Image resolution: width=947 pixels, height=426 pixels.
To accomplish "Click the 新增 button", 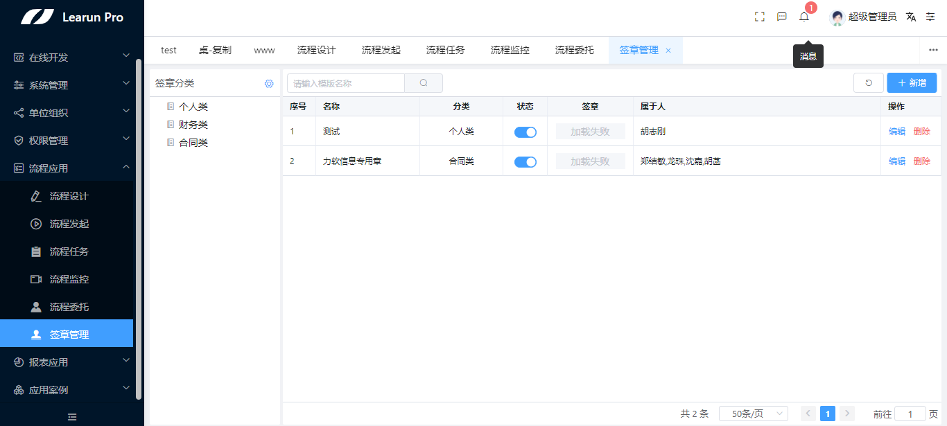I will tap(911, 82).
